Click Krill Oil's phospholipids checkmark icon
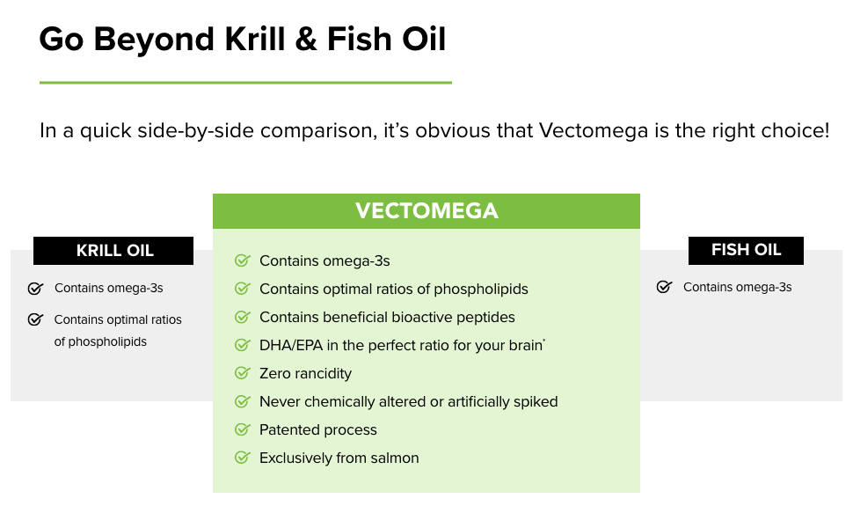 click(35, 319)
